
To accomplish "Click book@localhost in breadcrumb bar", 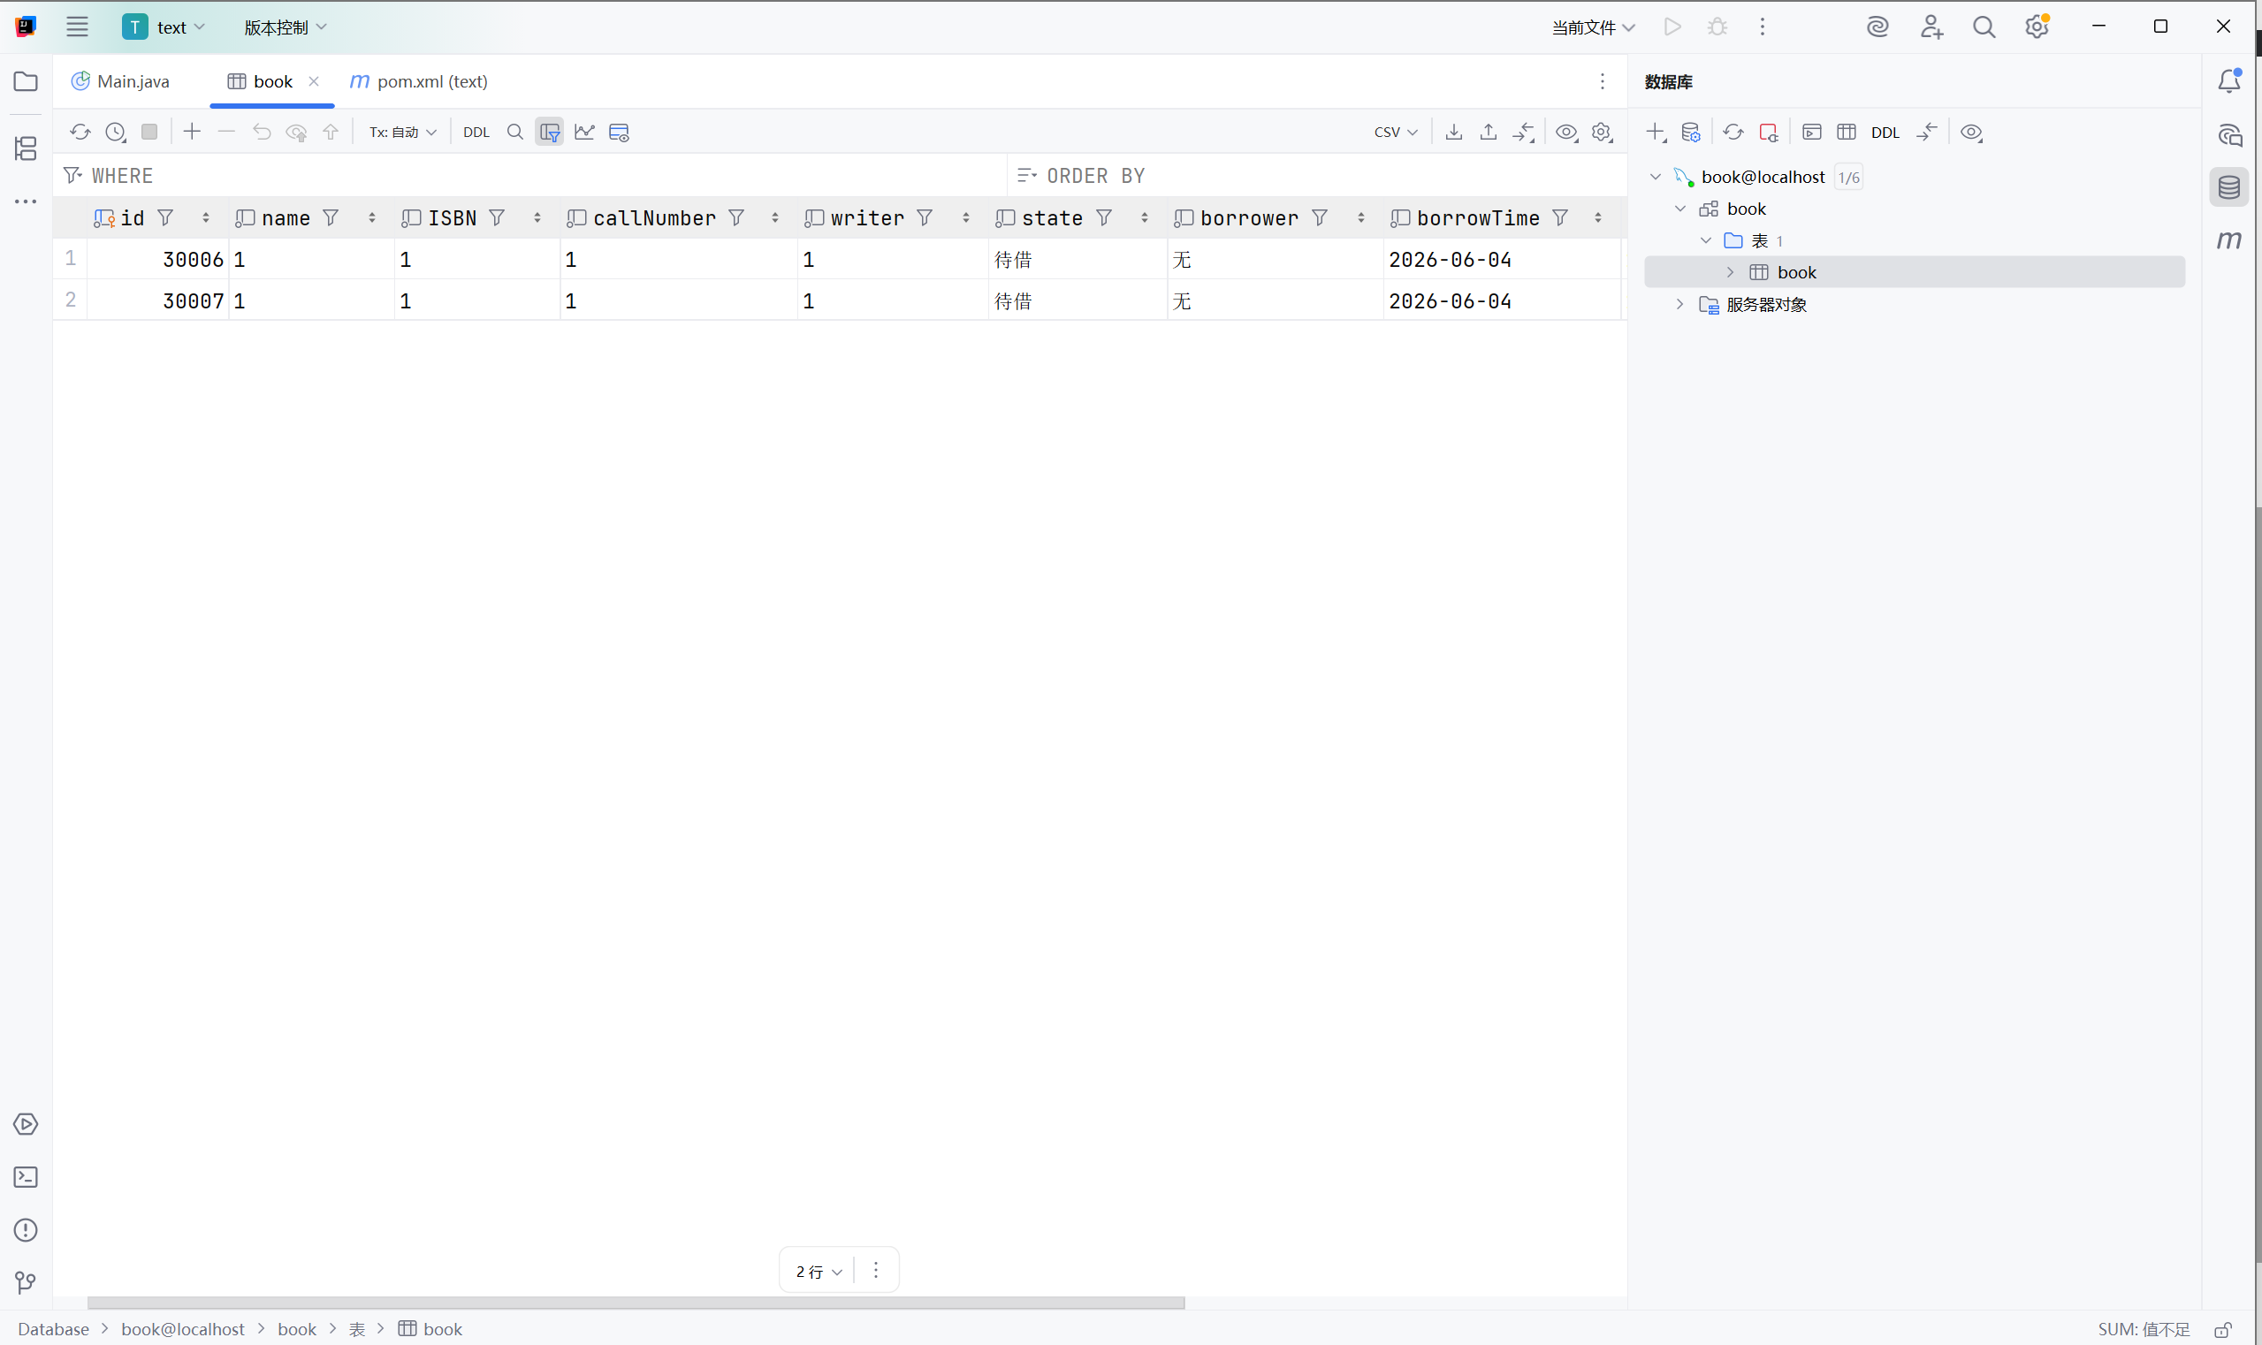I will 182,1329.
